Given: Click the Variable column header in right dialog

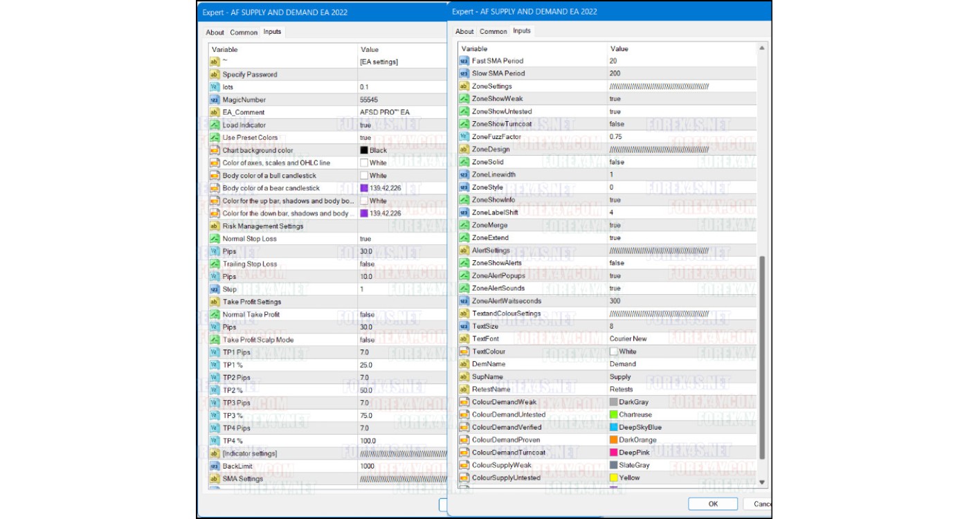Looking at the screenshot, I should pos(475,48).
